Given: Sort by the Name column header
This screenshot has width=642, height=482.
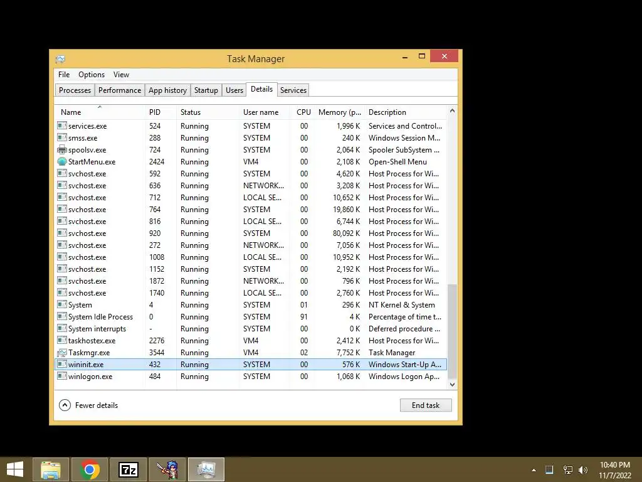Looking at the screenshot, I should 100,112.
